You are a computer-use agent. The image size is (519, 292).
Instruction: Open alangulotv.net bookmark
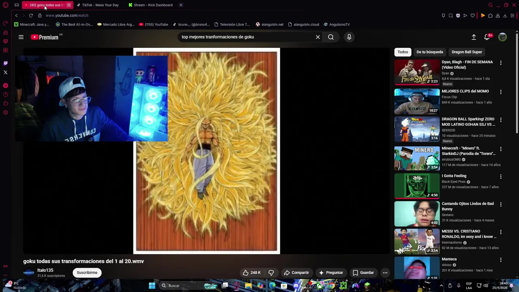pyautogui.click(x=270, y=24)
